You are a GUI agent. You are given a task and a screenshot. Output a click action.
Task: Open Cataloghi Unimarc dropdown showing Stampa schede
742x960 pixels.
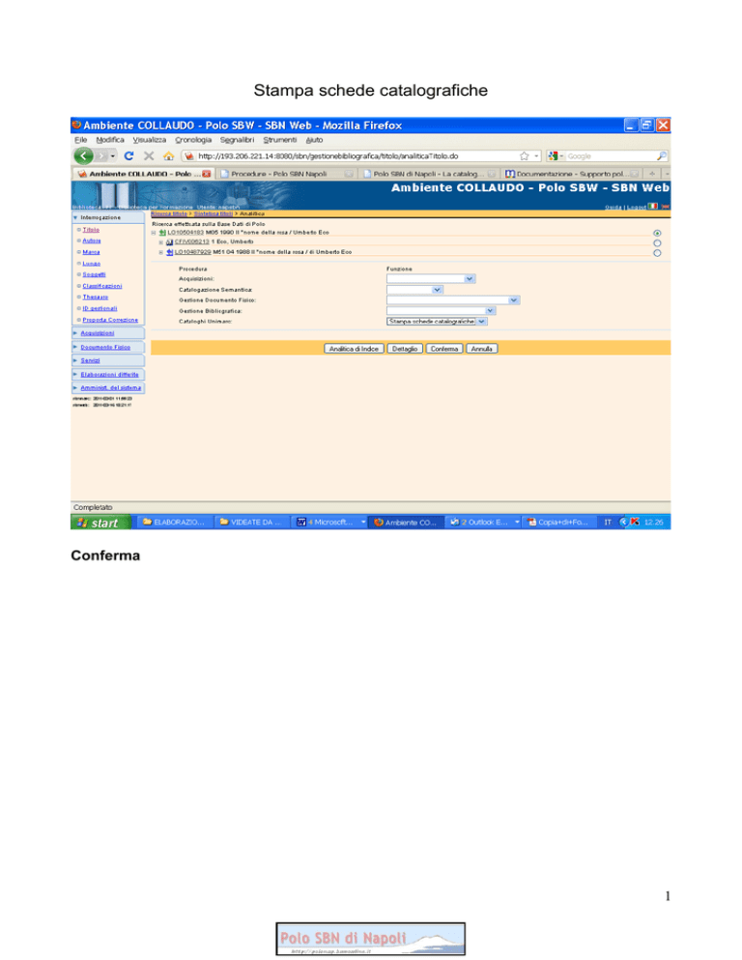[x=437, y=322]
